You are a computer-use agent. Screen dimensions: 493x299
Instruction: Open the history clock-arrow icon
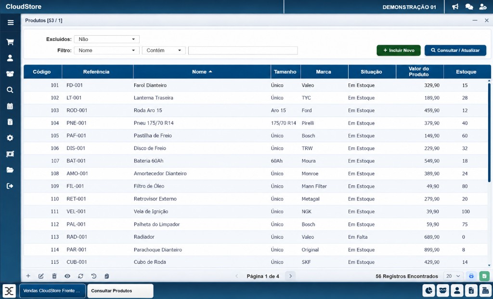click(x=94, y=276)
